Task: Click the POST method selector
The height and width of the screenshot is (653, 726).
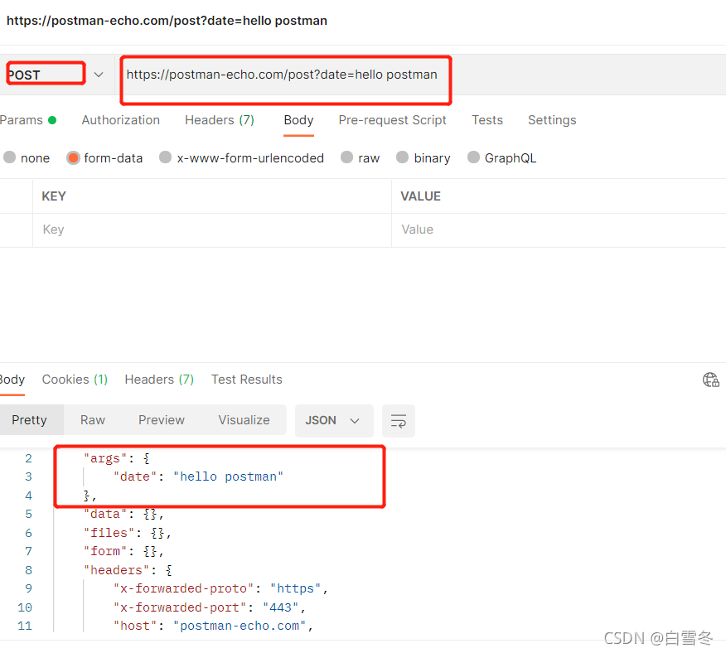Action: pos(46,74)
